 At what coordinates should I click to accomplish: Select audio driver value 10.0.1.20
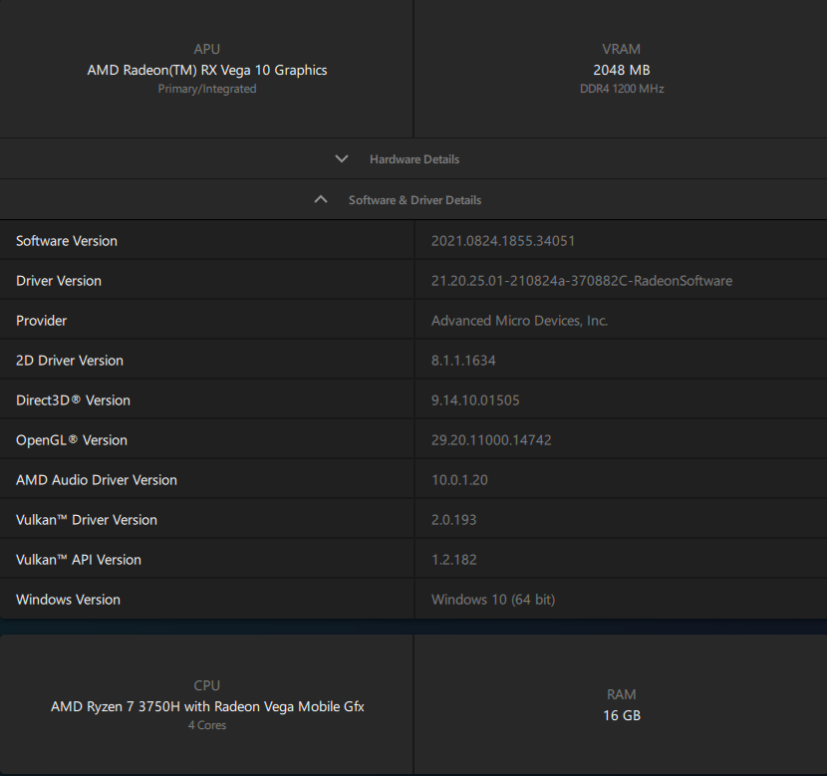click(x=459, y=480)
